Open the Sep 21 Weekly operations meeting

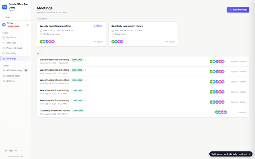click(x=143, y=92)
